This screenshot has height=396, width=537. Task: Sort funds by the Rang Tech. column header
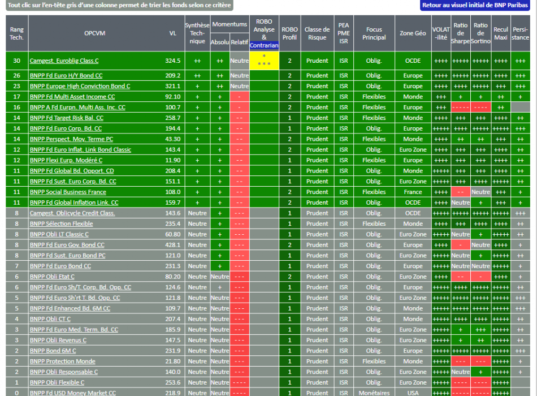tap(17, 33)
